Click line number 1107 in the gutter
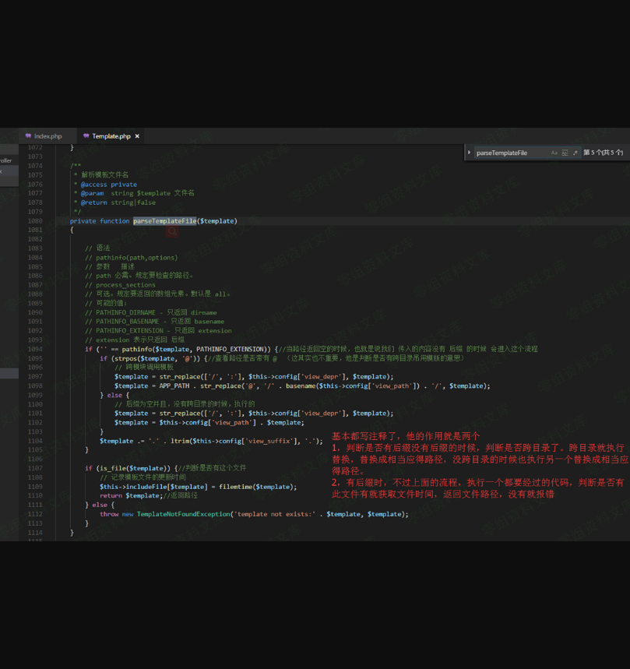 (x=35, y=468)
